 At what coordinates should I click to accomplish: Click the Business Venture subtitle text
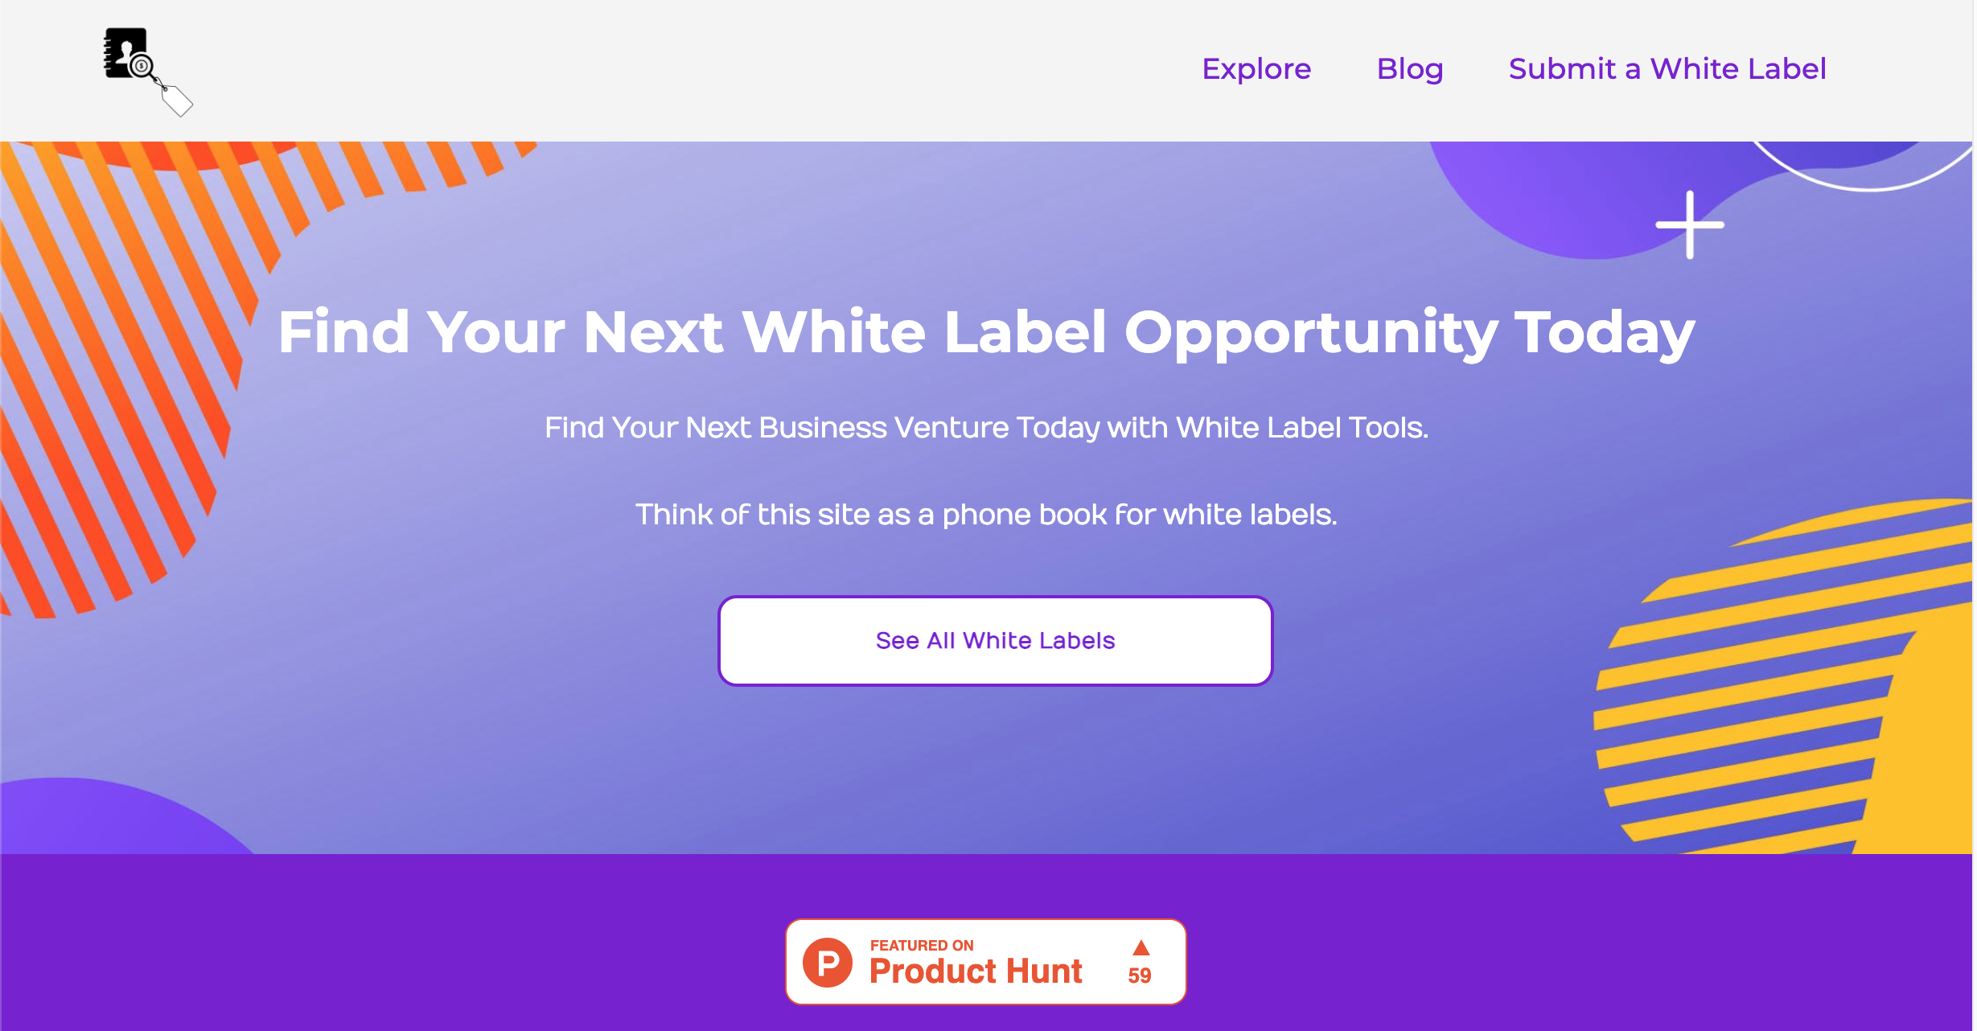click(x=987, y=428)
